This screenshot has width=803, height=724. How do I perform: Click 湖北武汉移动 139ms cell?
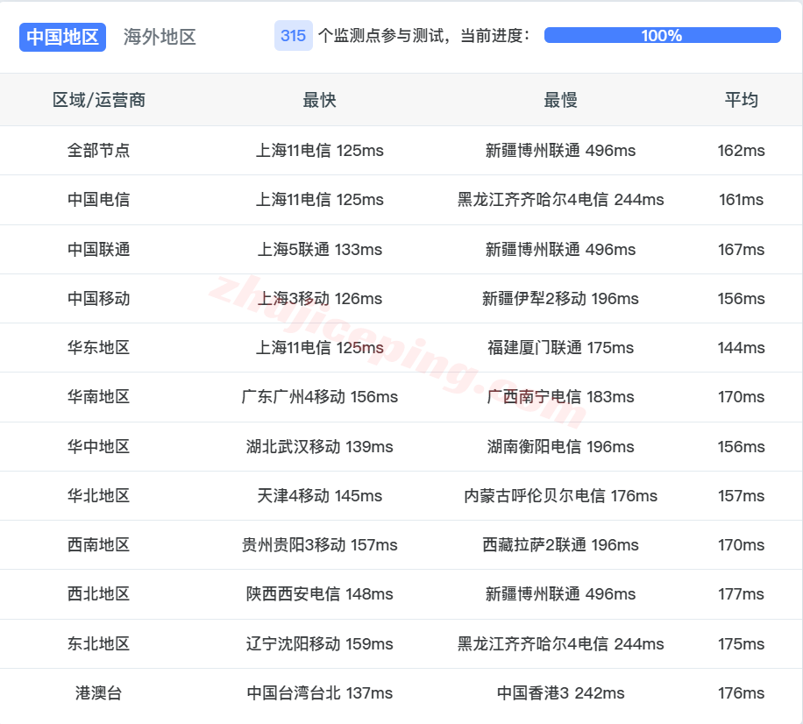point(320,446)
